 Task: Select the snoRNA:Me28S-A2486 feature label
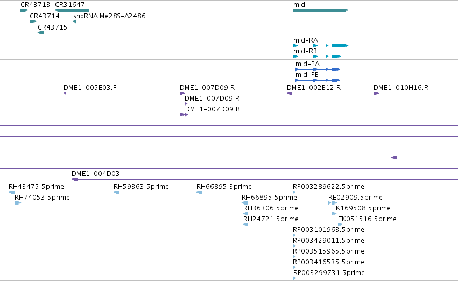pos(110,16)
